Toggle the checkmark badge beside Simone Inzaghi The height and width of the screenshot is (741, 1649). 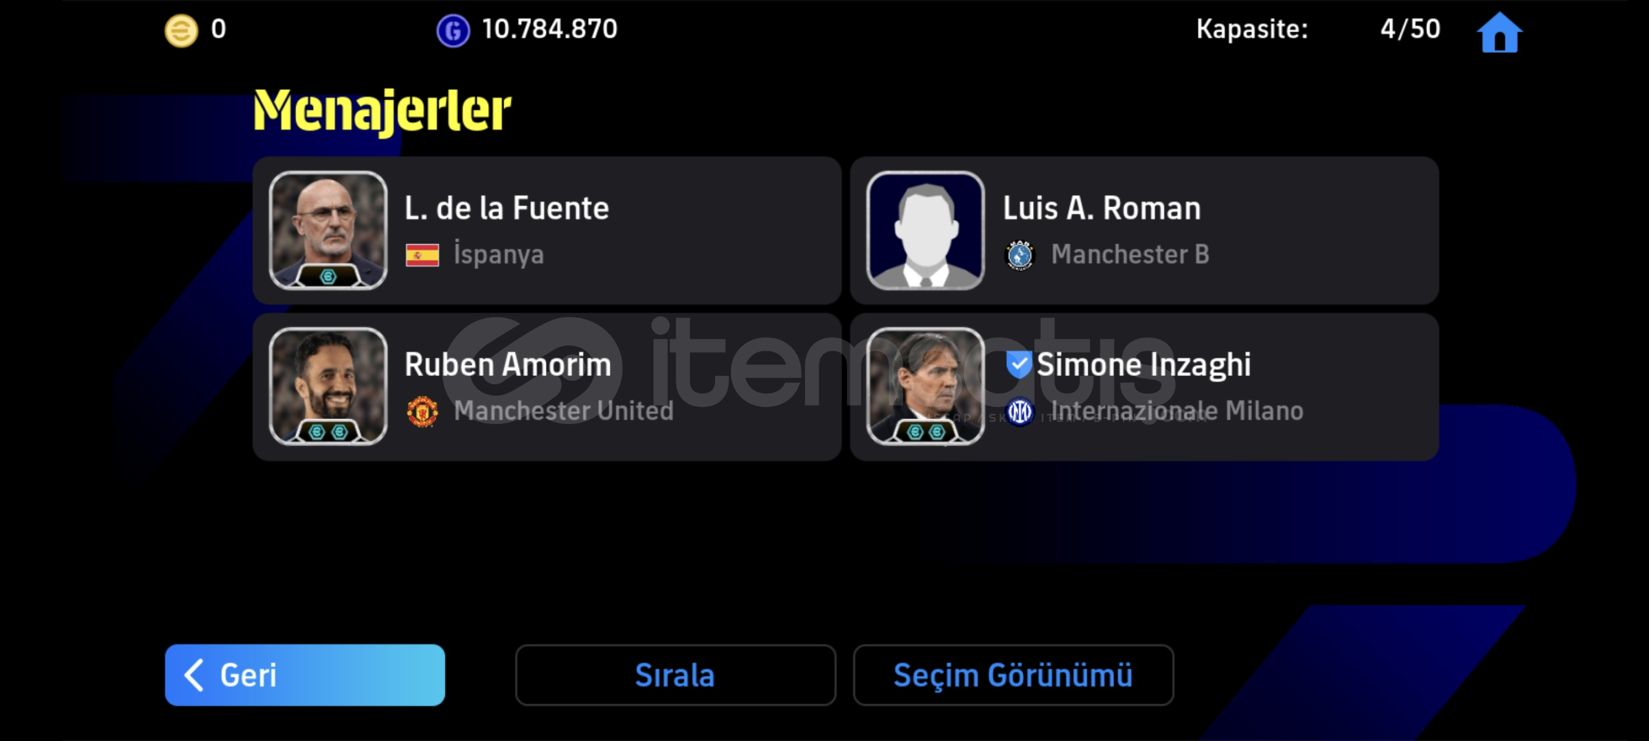[x=1019, y=364]
